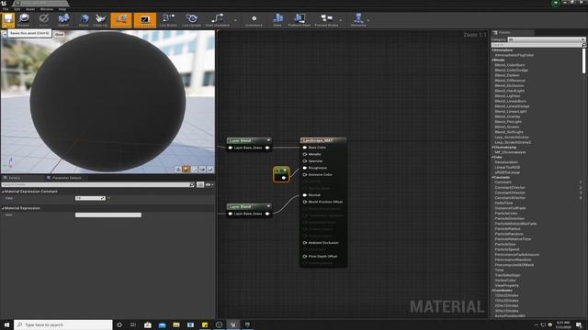Open viewport options dropdown arrow
588x330 pixels.
click(5, 34)
